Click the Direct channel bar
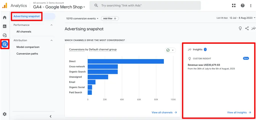The height and width of the screenshot is (120, 256). point(126,61)
